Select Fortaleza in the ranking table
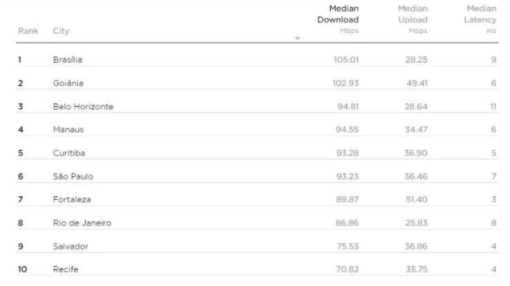510x286 pixels. (x=72, y=200)
